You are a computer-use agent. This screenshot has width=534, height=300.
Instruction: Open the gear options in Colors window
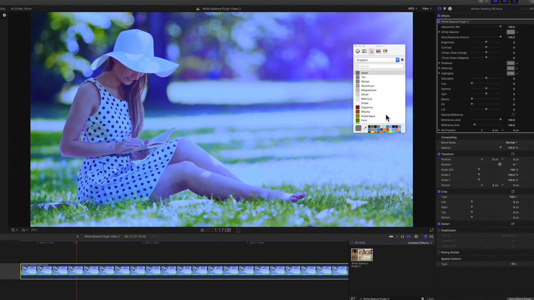pos(402,60)
